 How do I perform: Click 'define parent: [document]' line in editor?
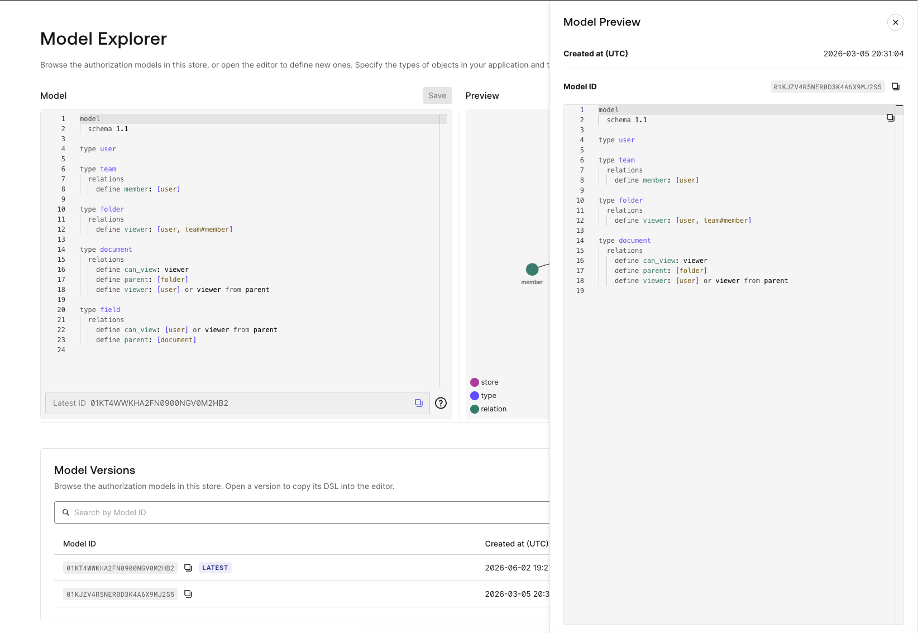tap(146, 340)
